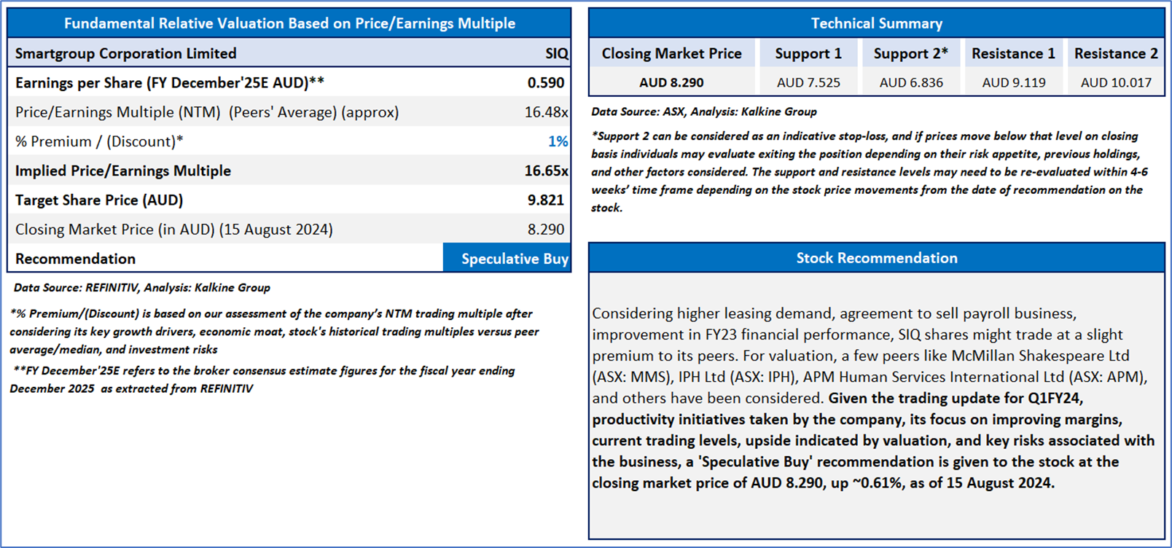Select the AUD 8.290 closing price cell

pyautogui.click(x=671, y=82)
